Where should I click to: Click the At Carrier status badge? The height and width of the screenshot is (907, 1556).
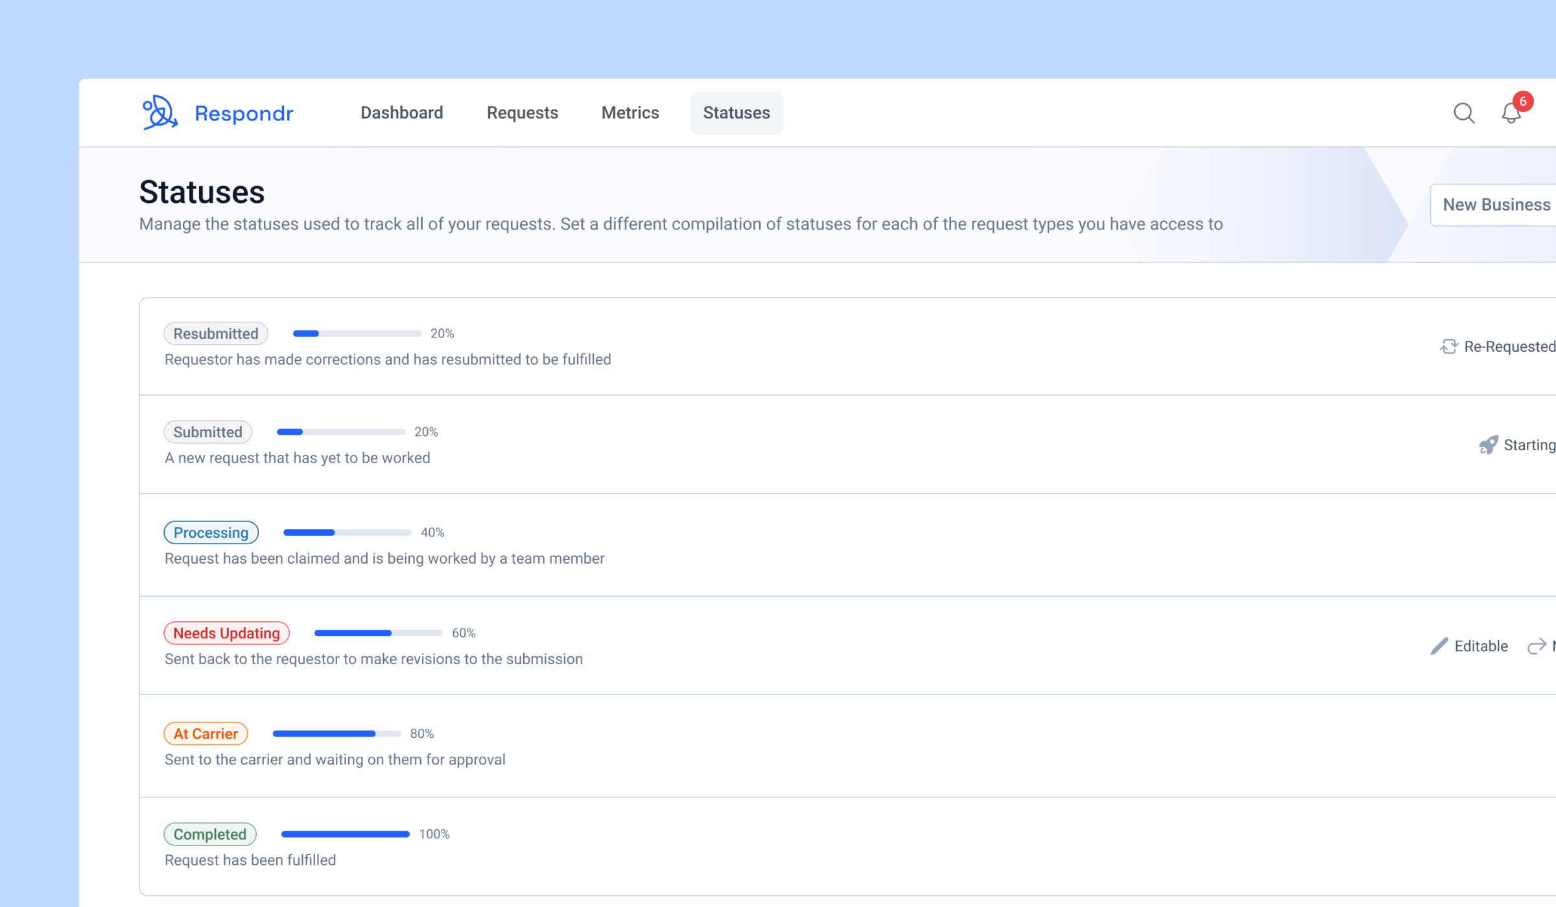point(206,733)
